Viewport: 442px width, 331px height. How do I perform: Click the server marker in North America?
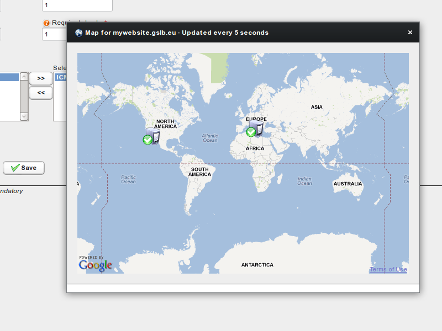151,136
